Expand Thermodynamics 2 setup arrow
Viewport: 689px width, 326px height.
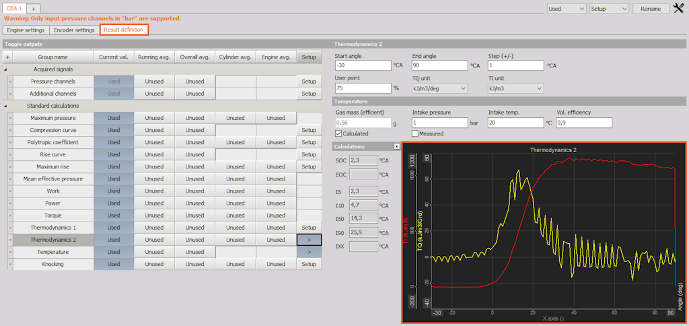pos(309,240)
